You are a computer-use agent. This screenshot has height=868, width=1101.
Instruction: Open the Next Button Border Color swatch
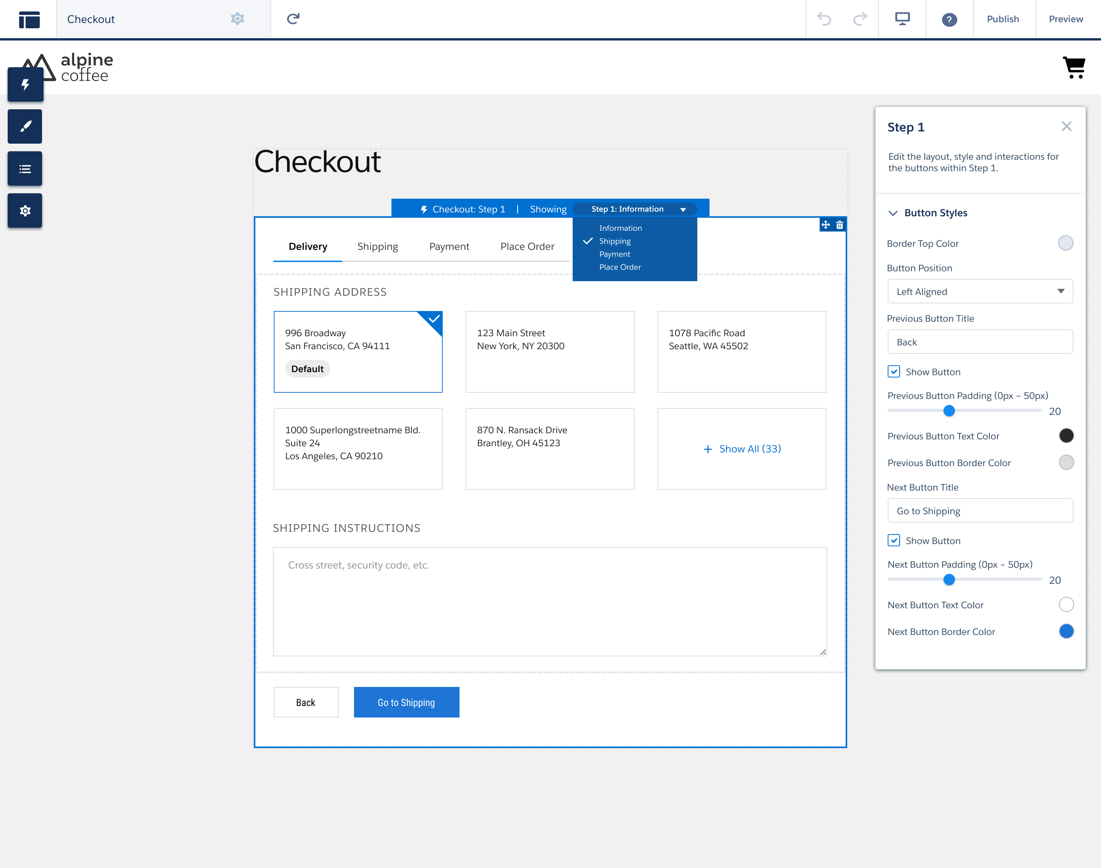[1066, 631]
